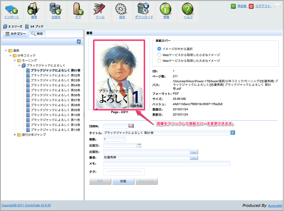Click the タグ input box

pos(124,172)
